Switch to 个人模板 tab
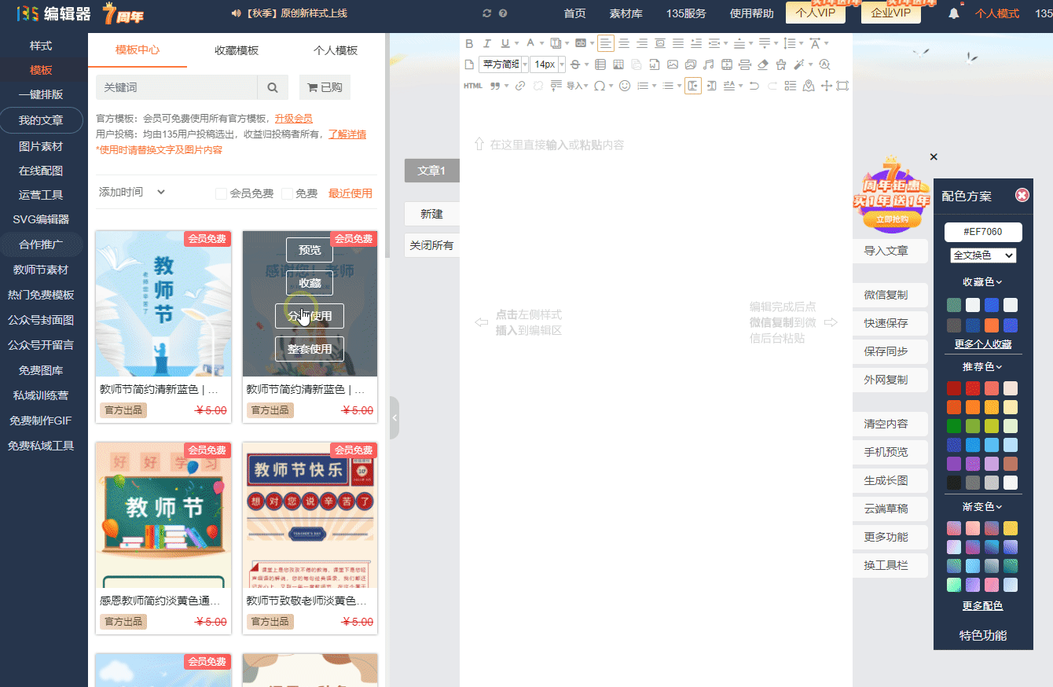 tap(336, 50)
